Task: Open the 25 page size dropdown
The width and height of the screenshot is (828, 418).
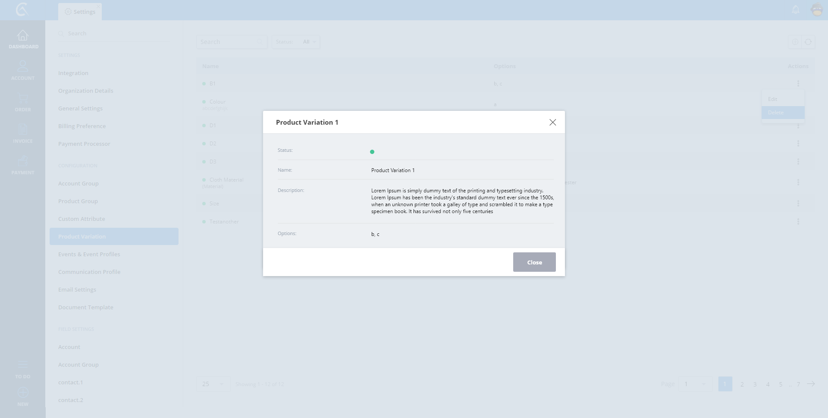Action: click(x=213, y=384)
